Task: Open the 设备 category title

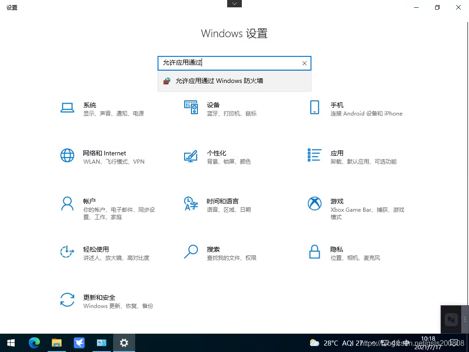Action: [213, 105]
